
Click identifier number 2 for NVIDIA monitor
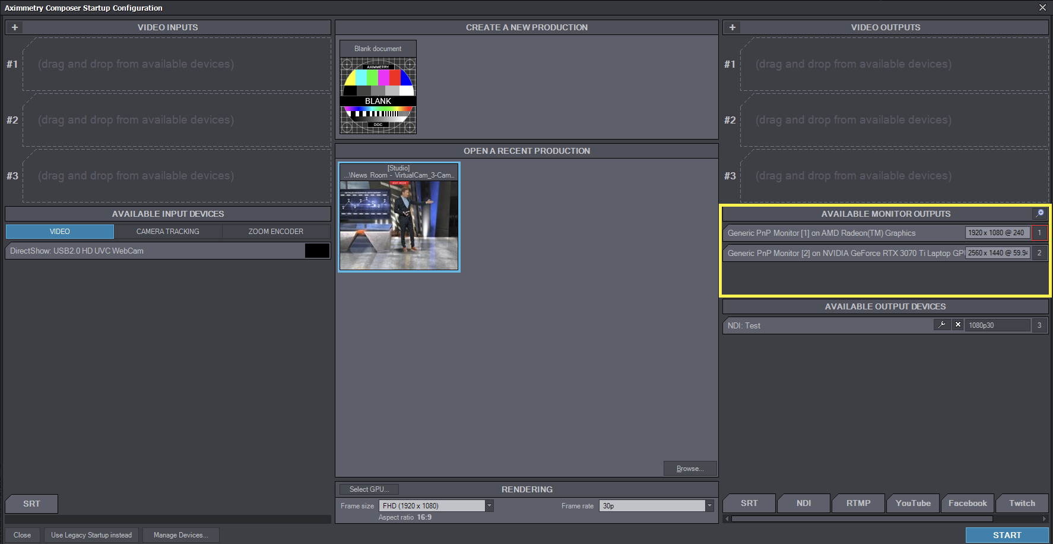pyautogui.click(x=1039, y=253)
